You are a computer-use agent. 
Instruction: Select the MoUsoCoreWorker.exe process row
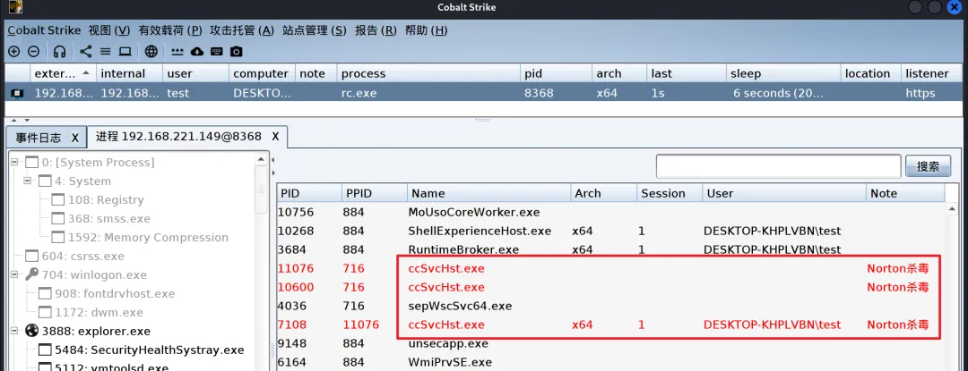click(611, 212)
